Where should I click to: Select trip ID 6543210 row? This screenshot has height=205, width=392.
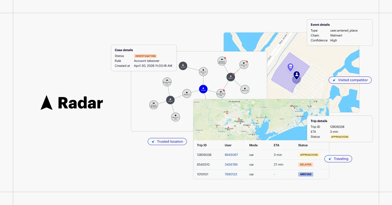point(261,165)
